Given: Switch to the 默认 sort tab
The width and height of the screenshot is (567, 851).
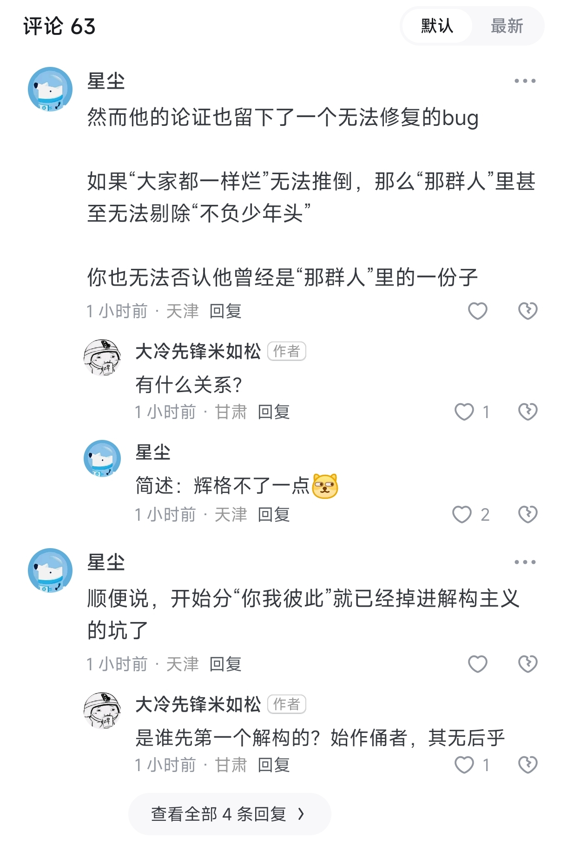Looking at the screenshot, I should tap(437, 26).
